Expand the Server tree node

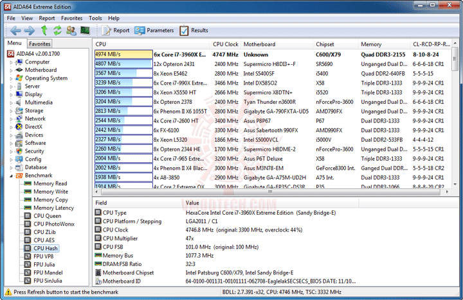click(x=11, y=87)
